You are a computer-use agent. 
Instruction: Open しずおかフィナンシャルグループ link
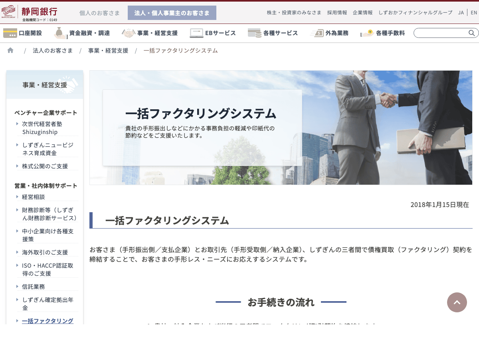(415, 12)
